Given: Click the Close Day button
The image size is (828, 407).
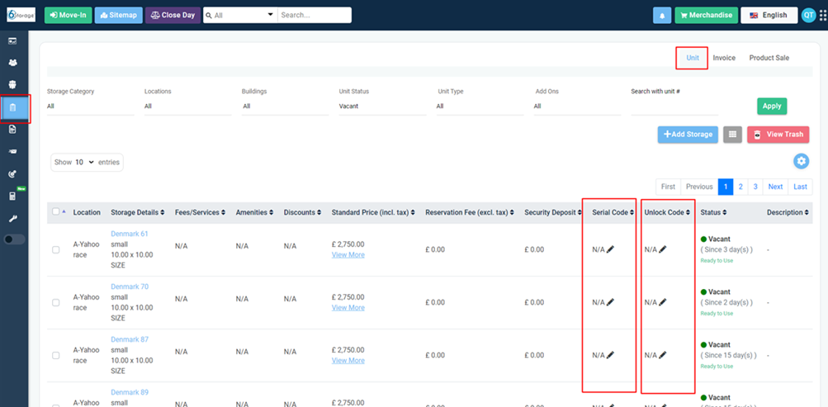Looking at the screenshot, I should [173, 16].
